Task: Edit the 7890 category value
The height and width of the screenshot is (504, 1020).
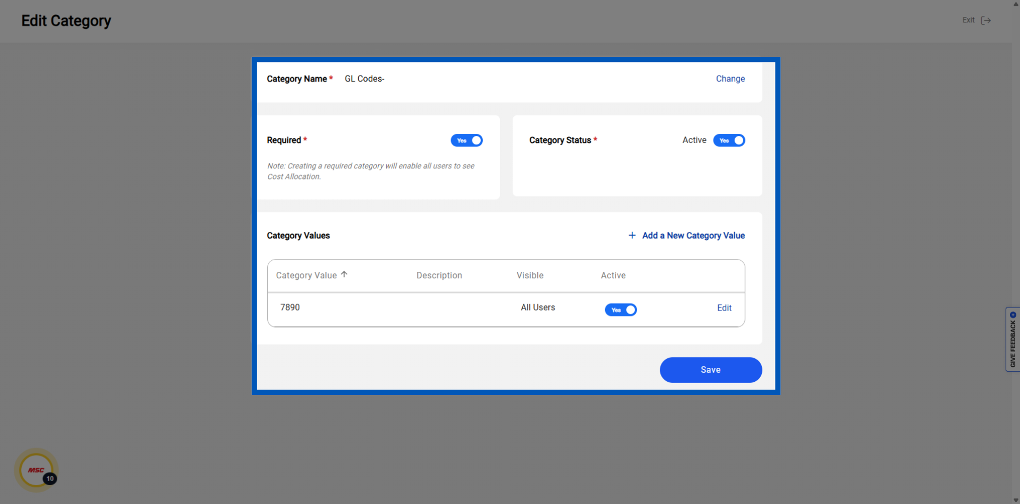Action: point(724,308)
